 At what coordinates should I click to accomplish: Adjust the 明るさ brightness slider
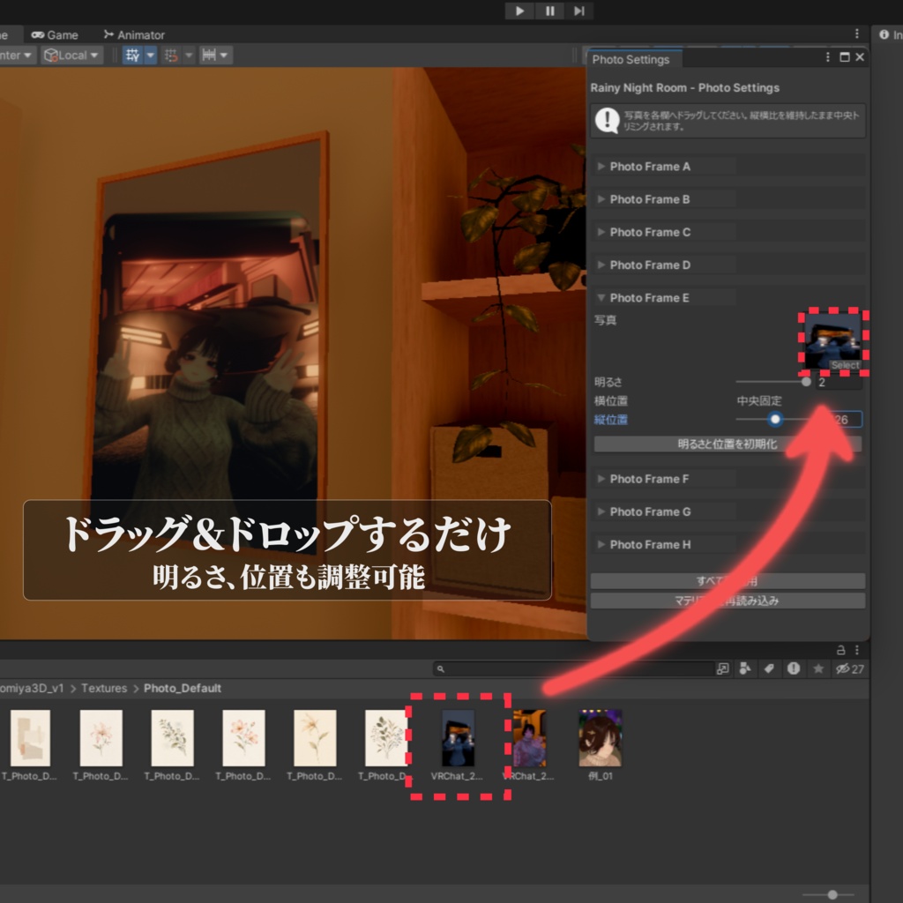tap(772, 382)
